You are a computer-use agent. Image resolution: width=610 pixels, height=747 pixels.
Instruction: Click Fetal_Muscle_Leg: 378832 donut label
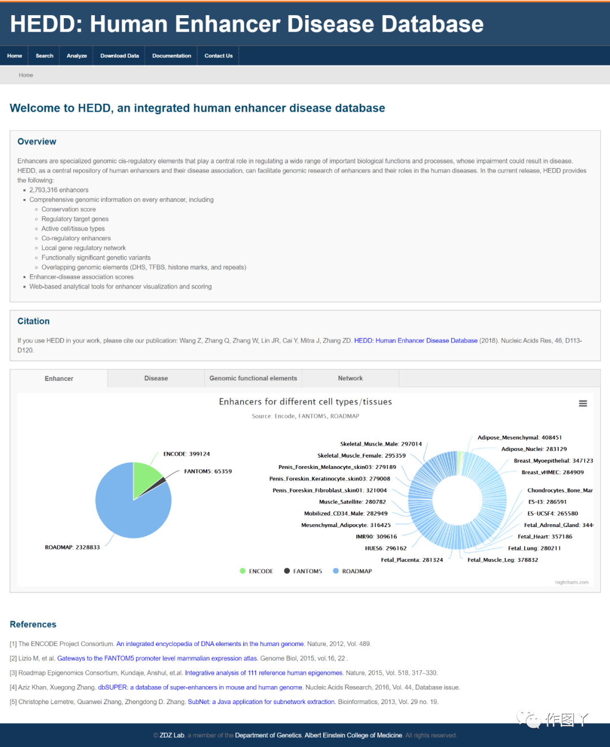[x=503, y=560]
